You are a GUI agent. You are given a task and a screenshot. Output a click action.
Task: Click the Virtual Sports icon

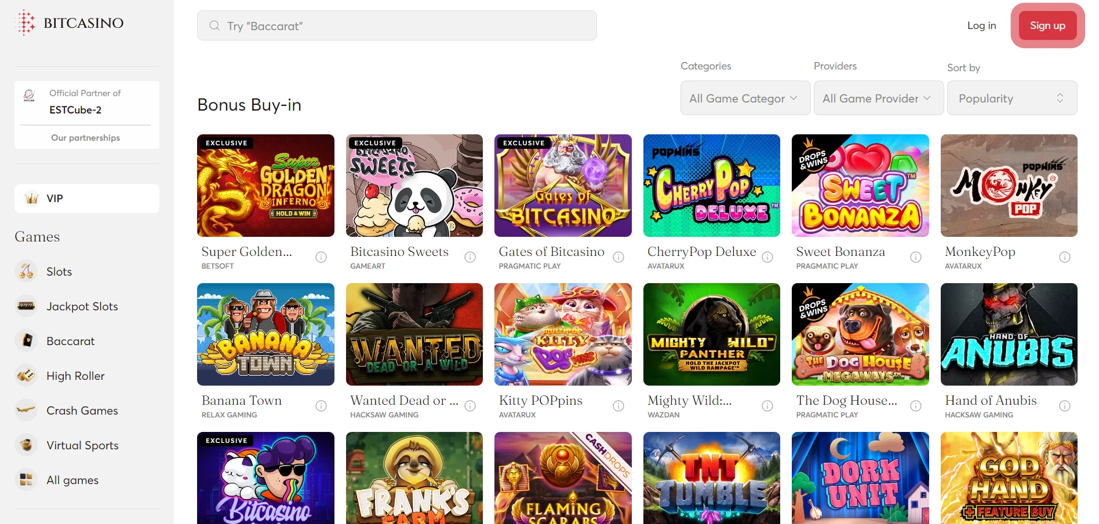tap(26, 445)
